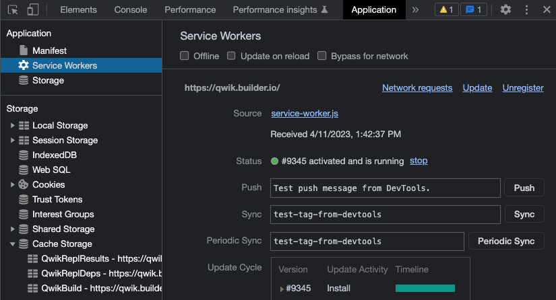Check the Update on reload option
The width and height of the screenshot is (556, 300).
[232, 57]
